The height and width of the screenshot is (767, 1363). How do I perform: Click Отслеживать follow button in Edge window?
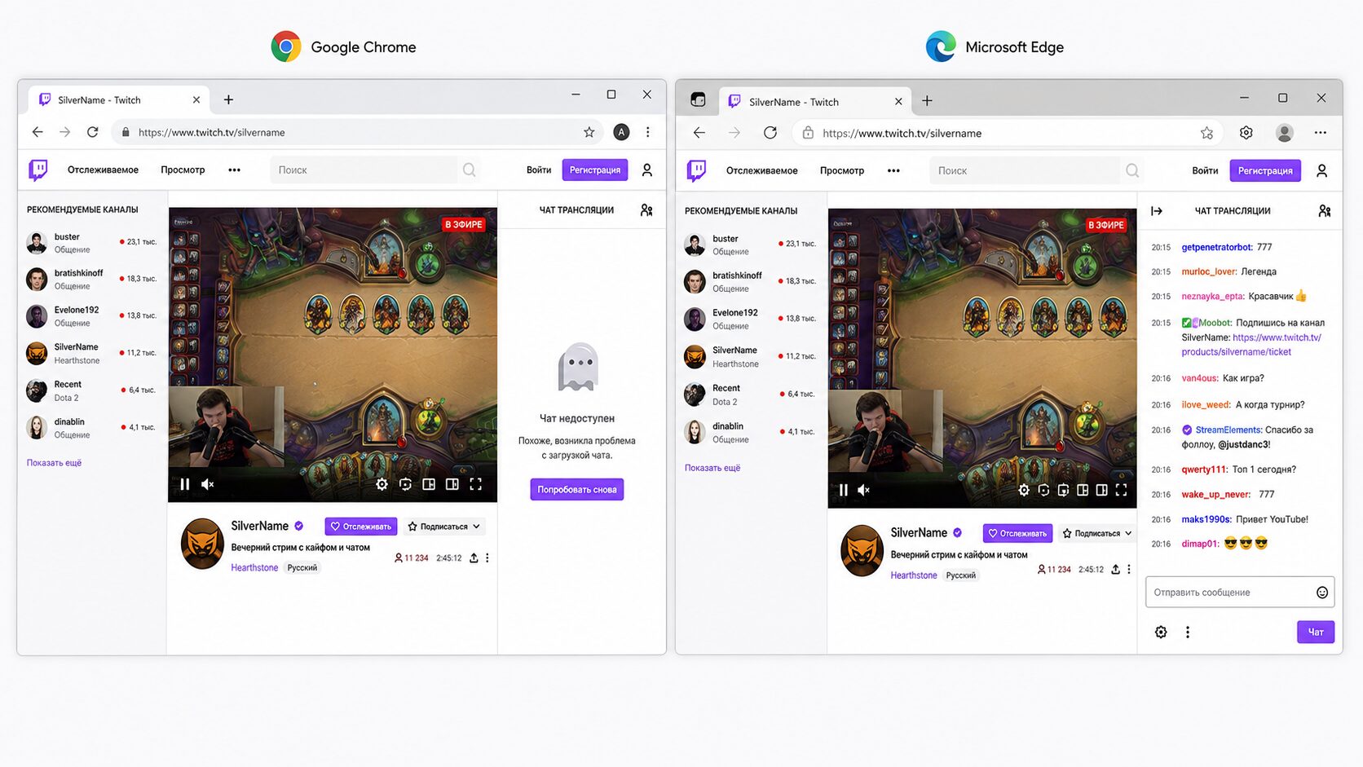click(1017, 533)
